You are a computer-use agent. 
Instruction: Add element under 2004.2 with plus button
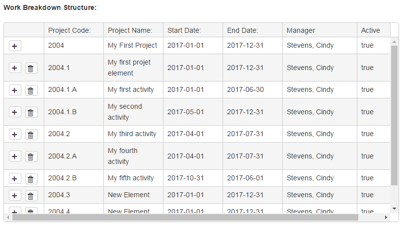(x=15, y=134)
